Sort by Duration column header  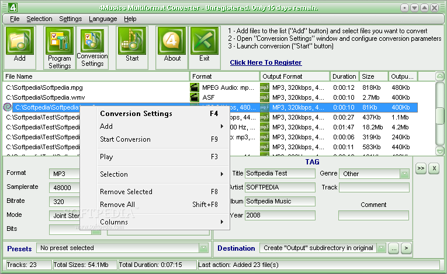click(345, 76)
